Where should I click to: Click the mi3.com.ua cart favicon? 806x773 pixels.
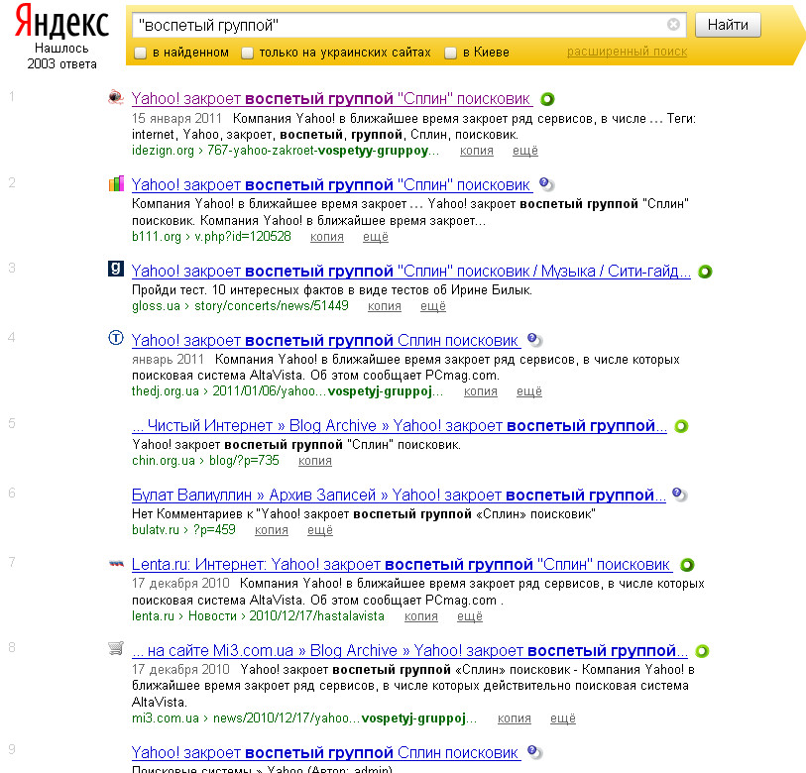(116, 648)
